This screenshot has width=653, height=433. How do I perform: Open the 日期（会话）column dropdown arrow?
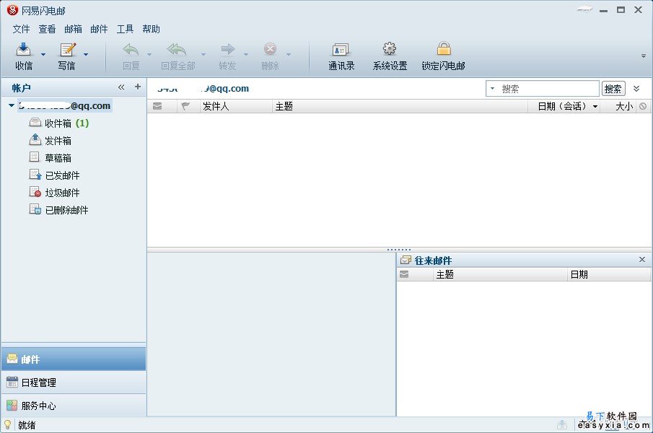[x=595, y=107]
